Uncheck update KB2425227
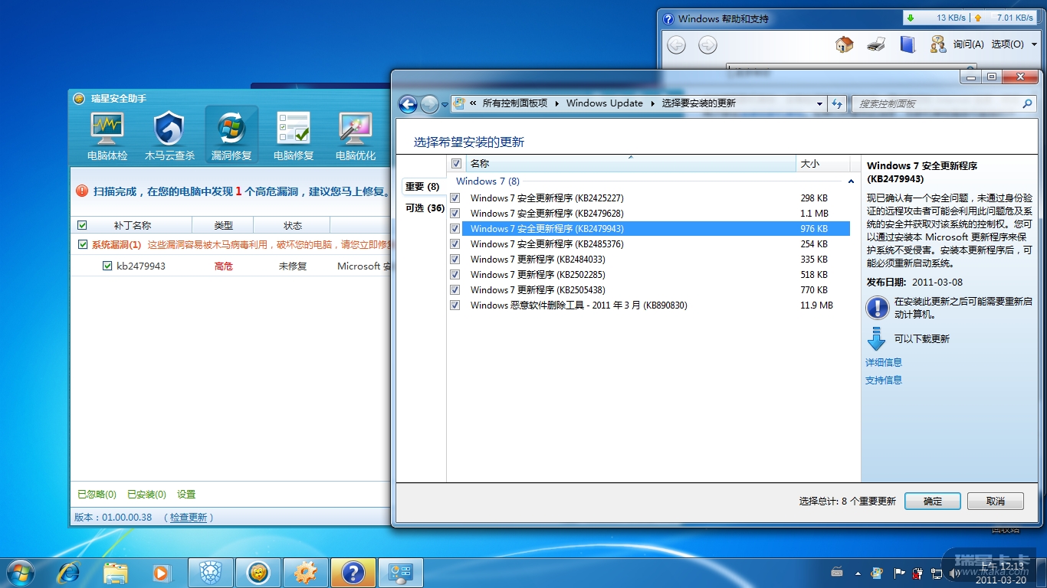1047x588 pixels. [455, 198]
